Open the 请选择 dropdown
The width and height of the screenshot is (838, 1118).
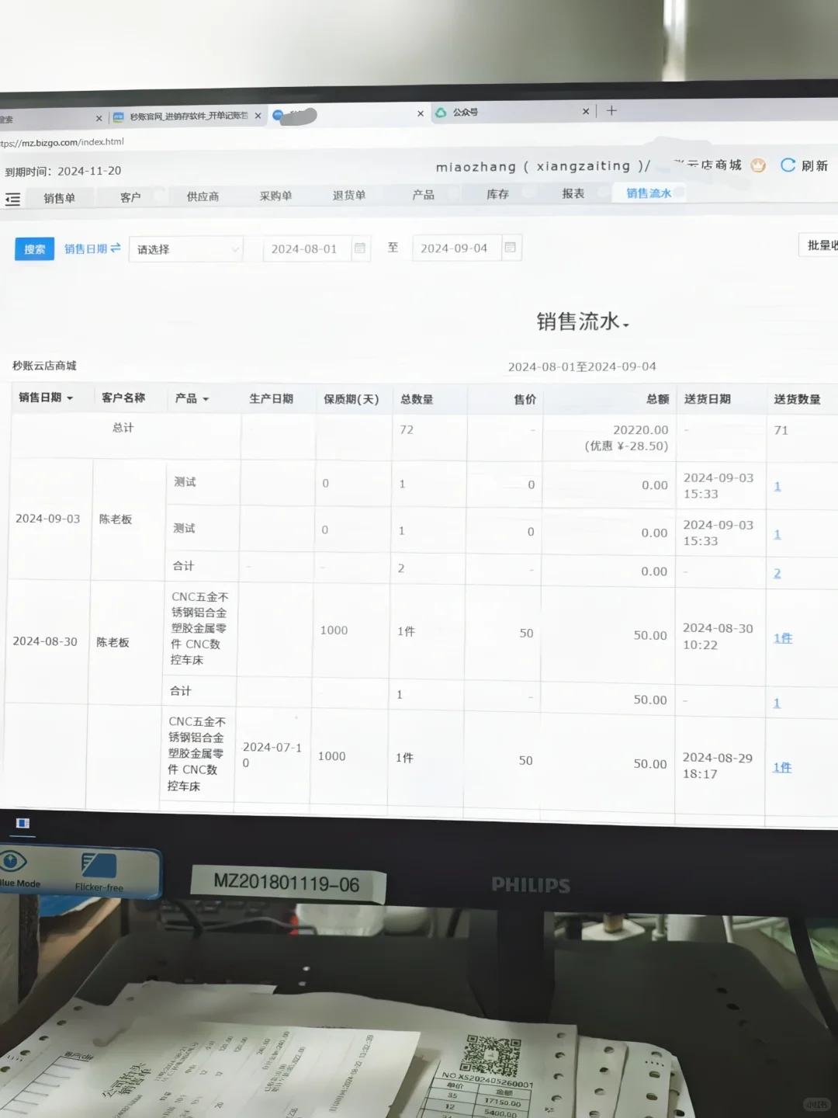(186, 249)
